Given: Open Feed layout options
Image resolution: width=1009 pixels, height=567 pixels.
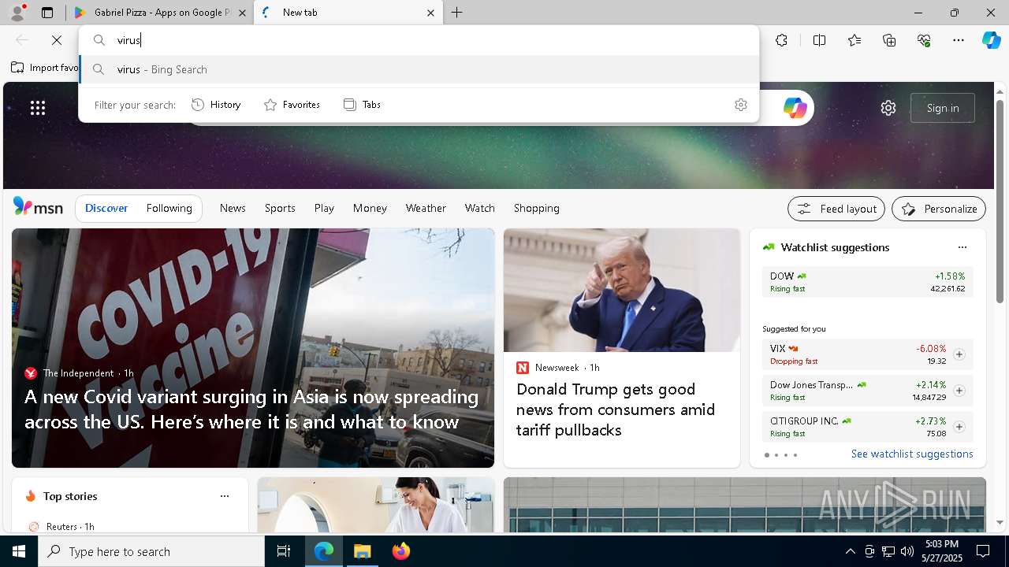Looking at the screenshot, I should pos(836,209).
